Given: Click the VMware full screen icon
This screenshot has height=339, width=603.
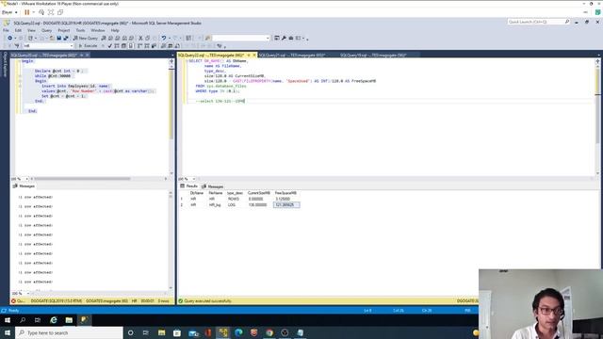Looking at the screenshot, I should [51, 12].
